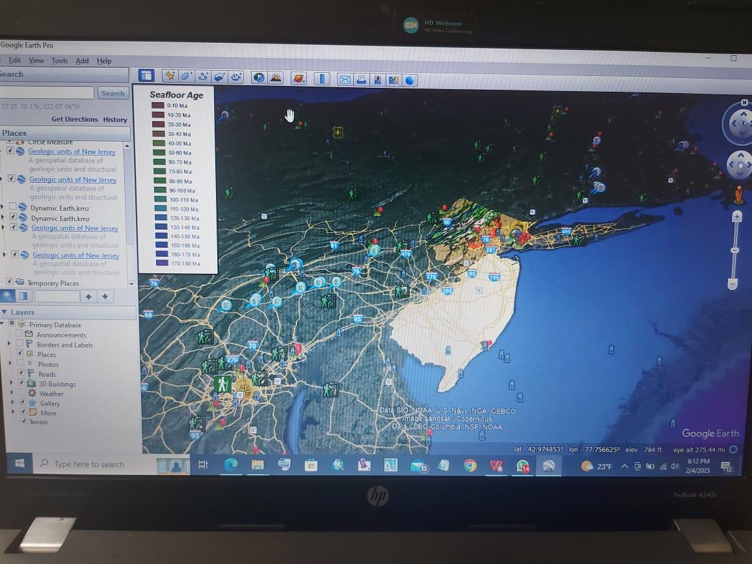This screenshot has width=752, height=564.
Task: Click the 0-10 Ma legend color swatch
Action: coord(158,105)
